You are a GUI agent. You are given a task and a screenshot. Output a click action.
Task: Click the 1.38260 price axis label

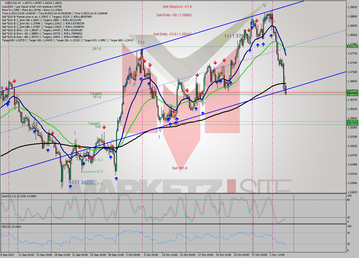pos(352,35)
